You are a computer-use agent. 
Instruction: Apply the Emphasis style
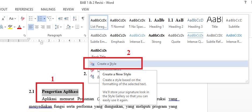(118, 38)
